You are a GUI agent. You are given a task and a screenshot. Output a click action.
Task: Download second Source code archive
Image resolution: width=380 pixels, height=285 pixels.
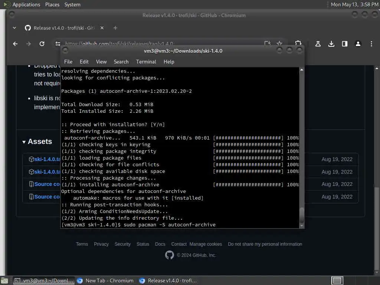pyautogui.click(x=47, y=197)
